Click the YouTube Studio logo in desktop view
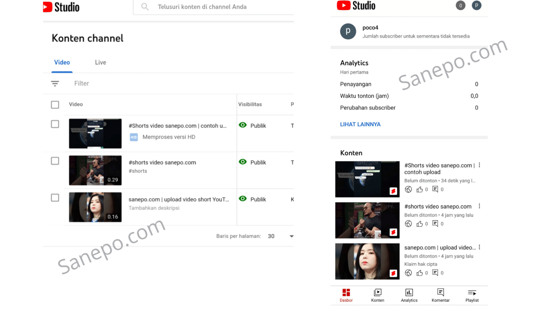Image resolution: width=551 pixels, height=310 pixels. coord(61,7)
